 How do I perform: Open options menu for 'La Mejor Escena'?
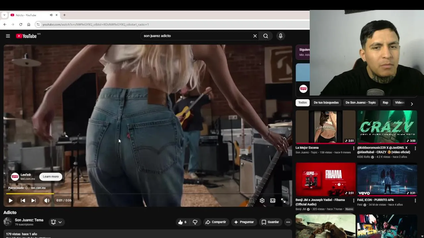pos(353,148)
